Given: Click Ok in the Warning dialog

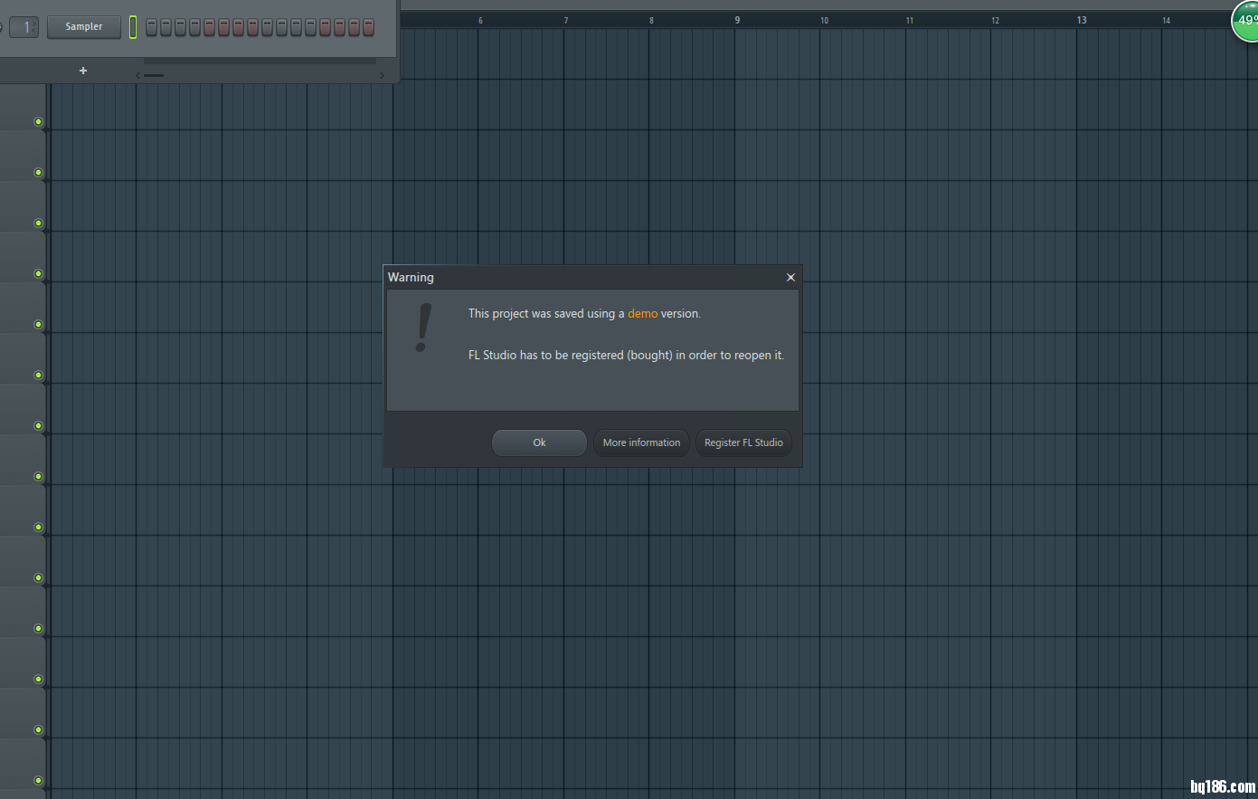Looking at the screenshot, I should tap(539, 442).
